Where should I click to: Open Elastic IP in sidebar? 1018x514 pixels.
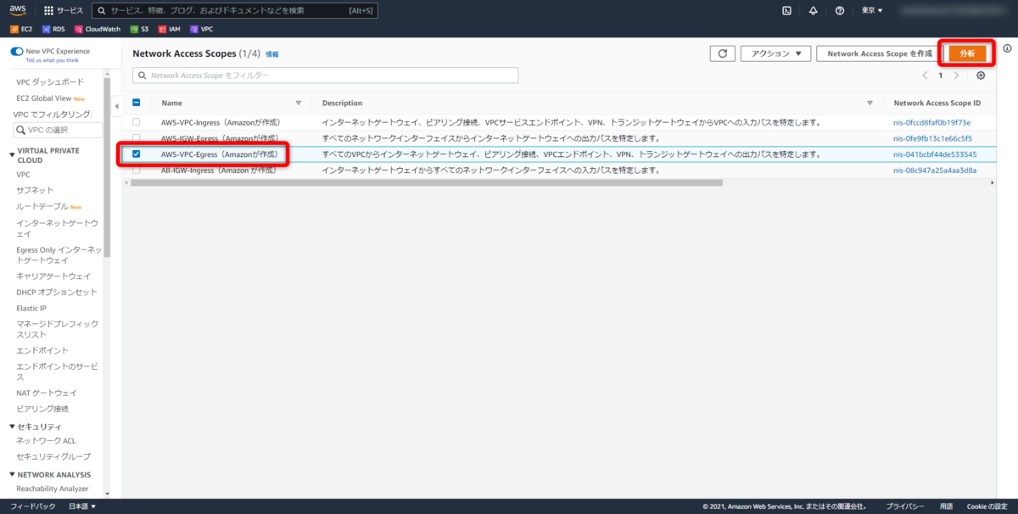pyautogui.click(x=31, y=308)
